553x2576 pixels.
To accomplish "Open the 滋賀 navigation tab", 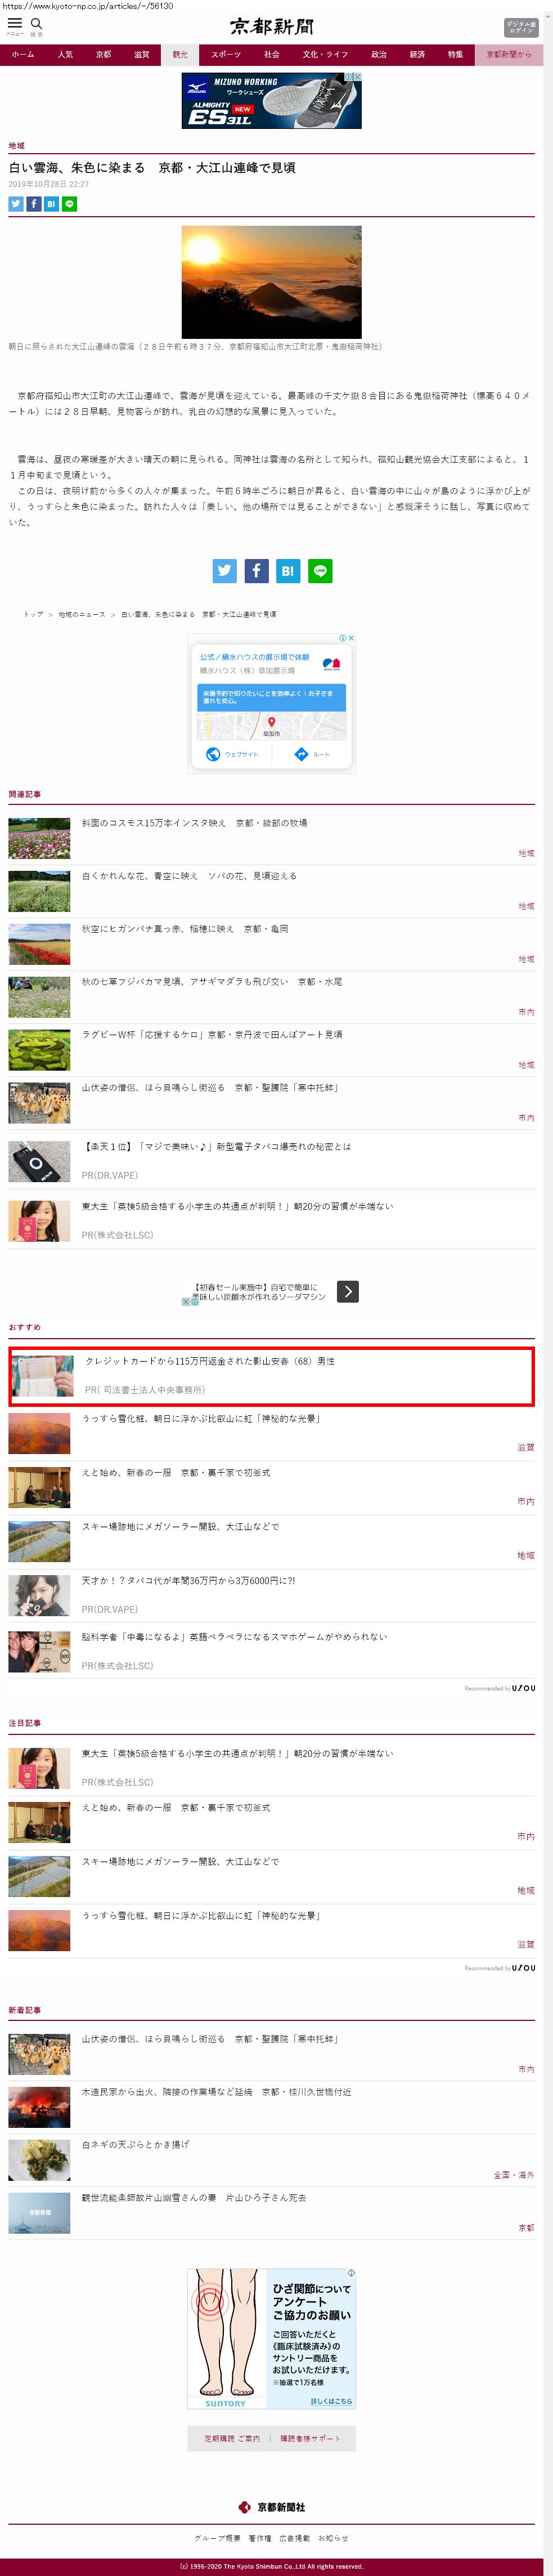I will 142,54.
